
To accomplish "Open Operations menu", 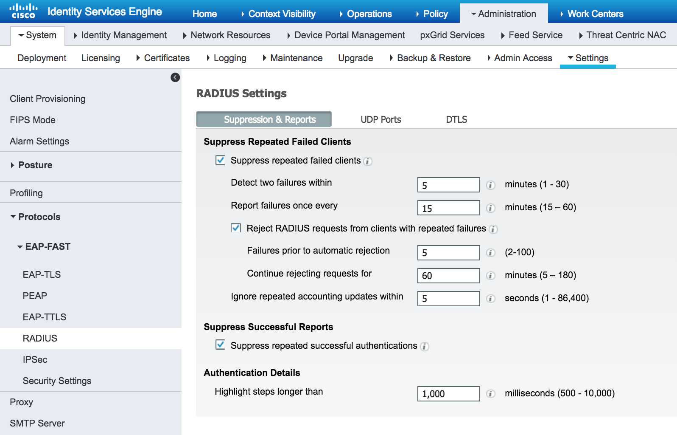I will 366,14.
